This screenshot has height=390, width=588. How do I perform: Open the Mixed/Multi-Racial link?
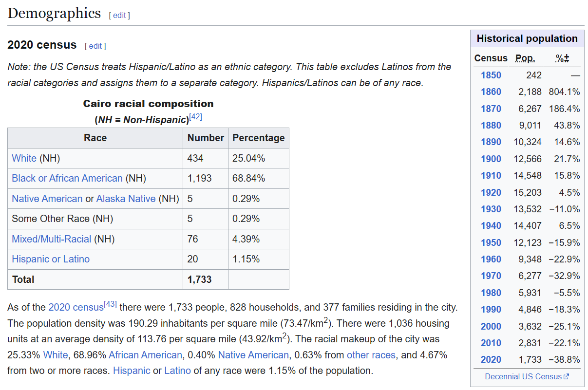tap(52, 239)
